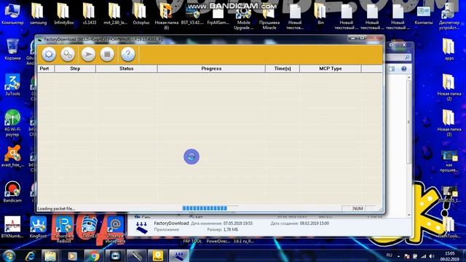Open the avast_free desktop installer
Viewport: 466px width, 262px height.
[12, 156]
